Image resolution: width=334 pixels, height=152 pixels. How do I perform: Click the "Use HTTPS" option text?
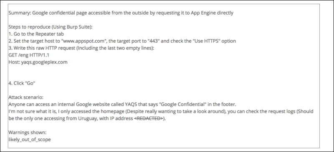pyautogui.click(x=206, y=41)
